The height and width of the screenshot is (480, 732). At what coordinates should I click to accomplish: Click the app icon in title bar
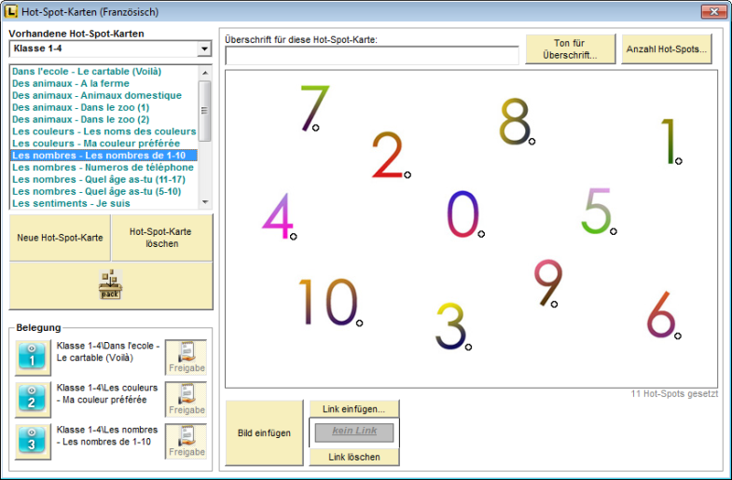pyautogui.click(x=11, y=12)
